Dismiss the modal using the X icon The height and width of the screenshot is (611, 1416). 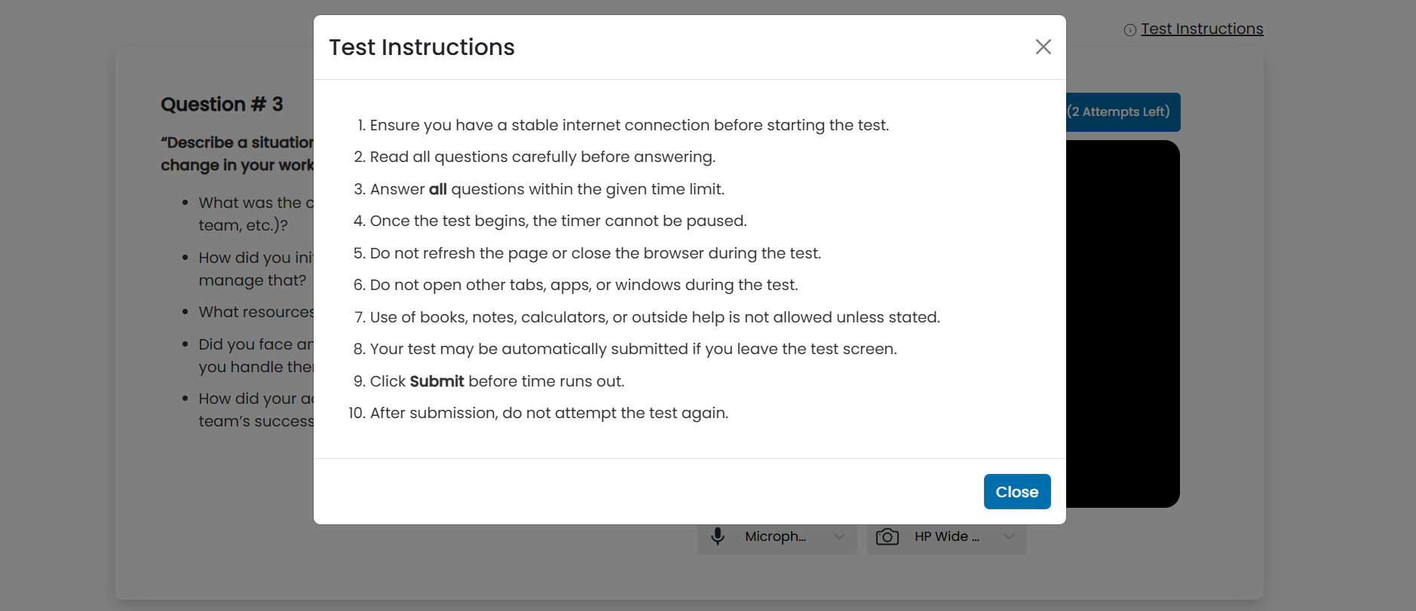click(1043, 47)
